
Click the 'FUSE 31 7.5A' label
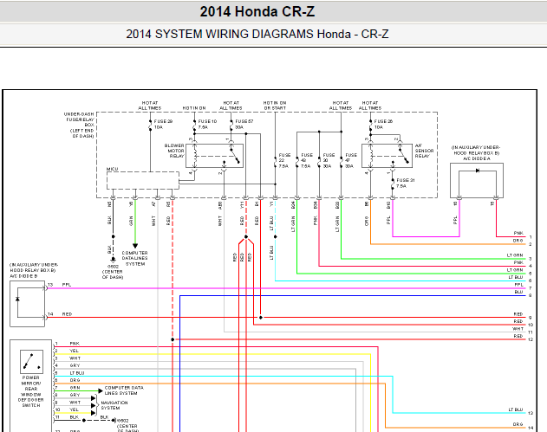[406, 184]
